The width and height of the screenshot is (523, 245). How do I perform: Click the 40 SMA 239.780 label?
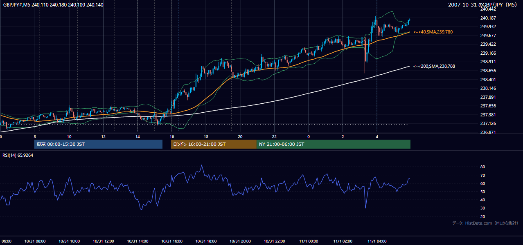(433, 32)
